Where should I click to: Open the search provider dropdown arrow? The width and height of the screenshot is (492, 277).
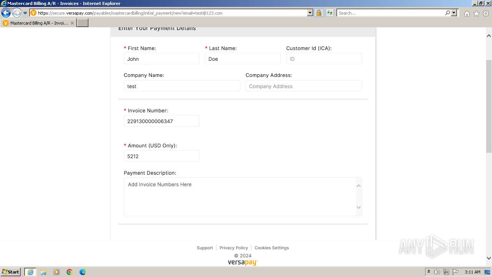click(454, 13)
